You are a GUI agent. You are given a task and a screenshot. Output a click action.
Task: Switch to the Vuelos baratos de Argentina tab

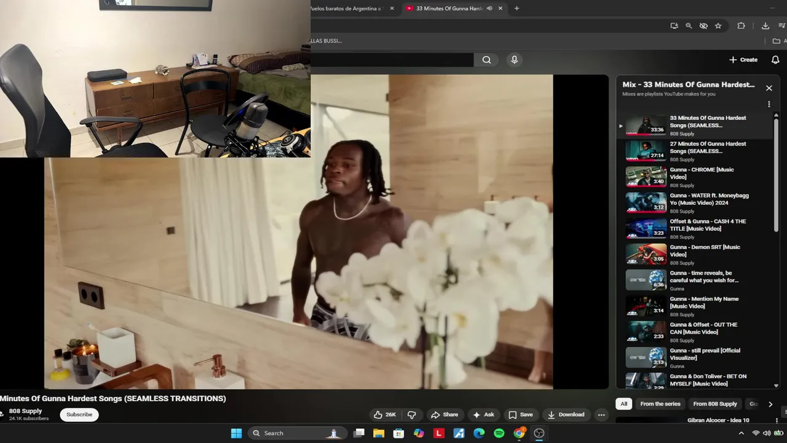347,9
